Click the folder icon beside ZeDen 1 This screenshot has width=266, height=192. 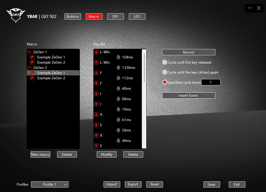point(29,52)
